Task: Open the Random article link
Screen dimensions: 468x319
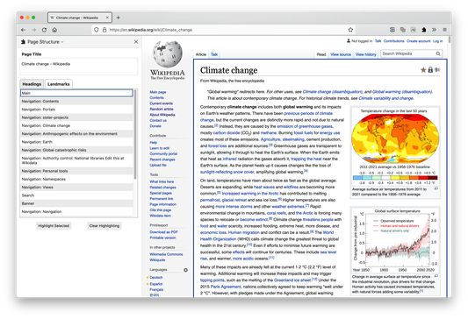Action: click(x=162, y=109)
